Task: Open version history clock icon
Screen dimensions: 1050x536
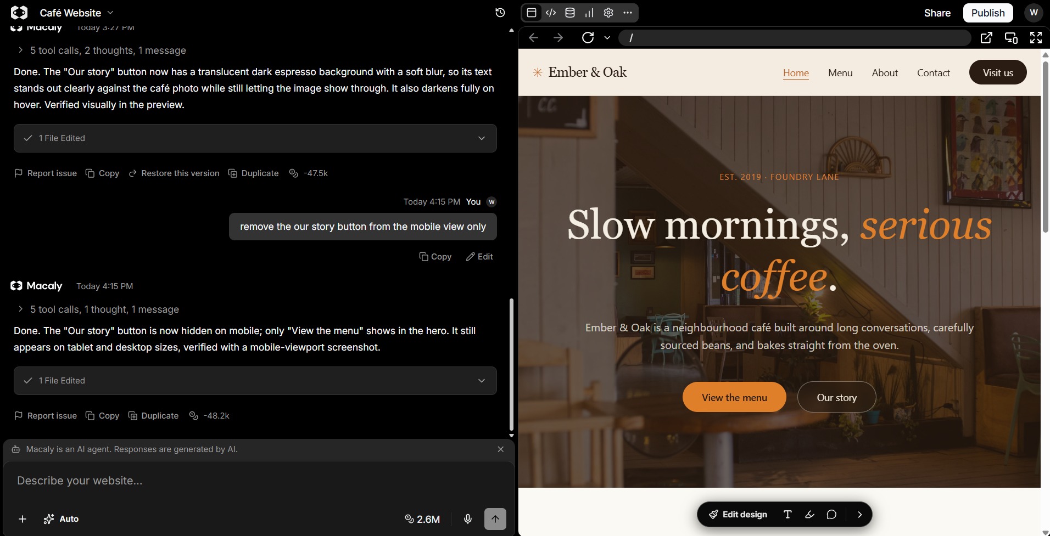Action: 500,13
